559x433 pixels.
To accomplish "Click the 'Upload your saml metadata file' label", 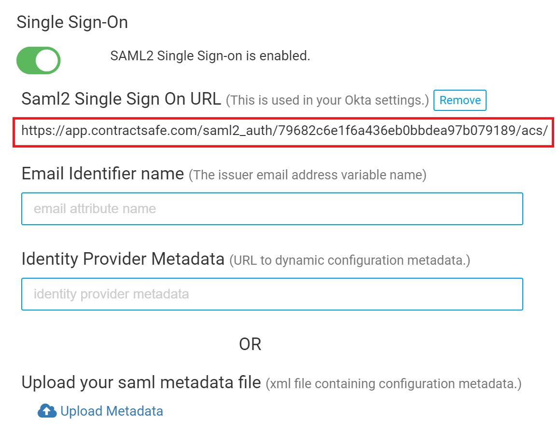I will pyautogui.click(x=141, y=382).
